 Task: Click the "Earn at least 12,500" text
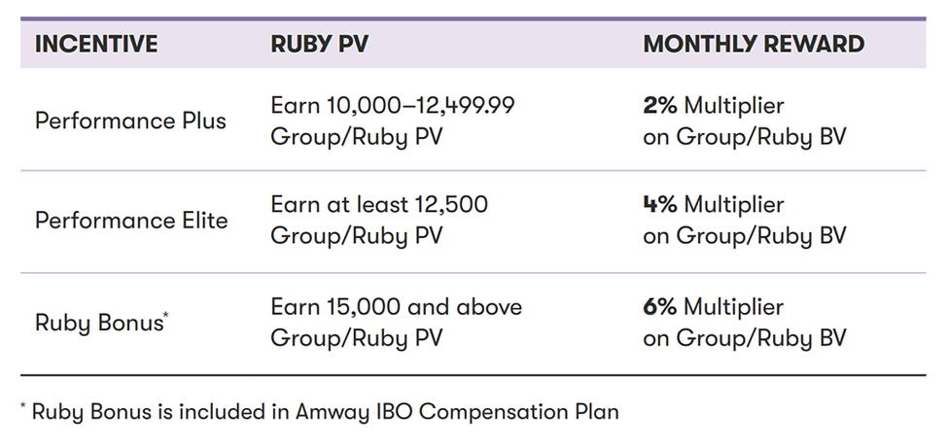(x=379, y=205)
